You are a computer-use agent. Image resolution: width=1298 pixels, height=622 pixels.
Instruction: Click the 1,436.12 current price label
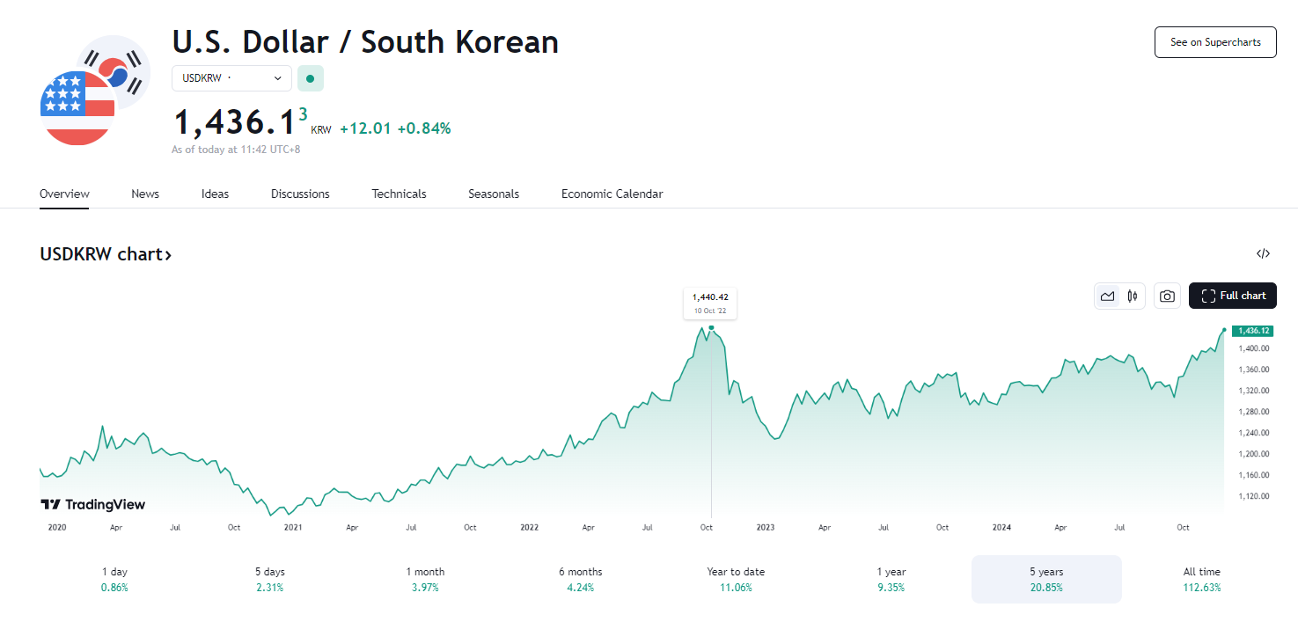click(1252, 331)
